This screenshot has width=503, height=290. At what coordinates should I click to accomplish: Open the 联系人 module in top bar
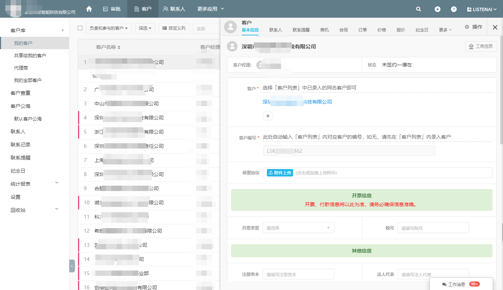(174, 9)
